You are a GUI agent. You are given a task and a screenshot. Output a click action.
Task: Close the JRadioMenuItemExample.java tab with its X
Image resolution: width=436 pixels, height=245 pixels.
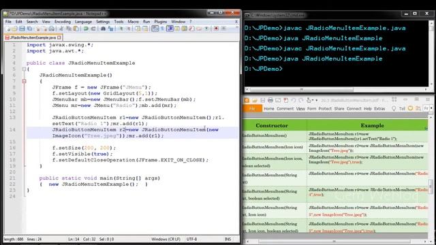(x=59, y=37)
